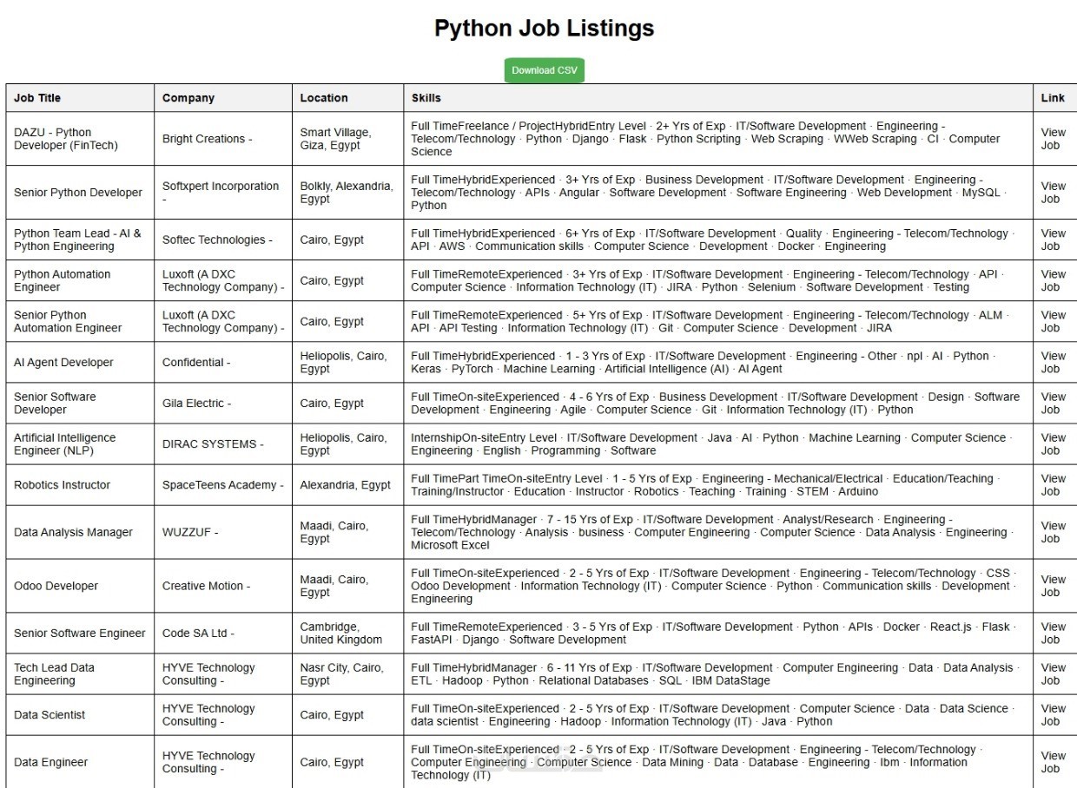Click the Download CSV button
Screen dimensions: 1077x788
coord(545,70)
